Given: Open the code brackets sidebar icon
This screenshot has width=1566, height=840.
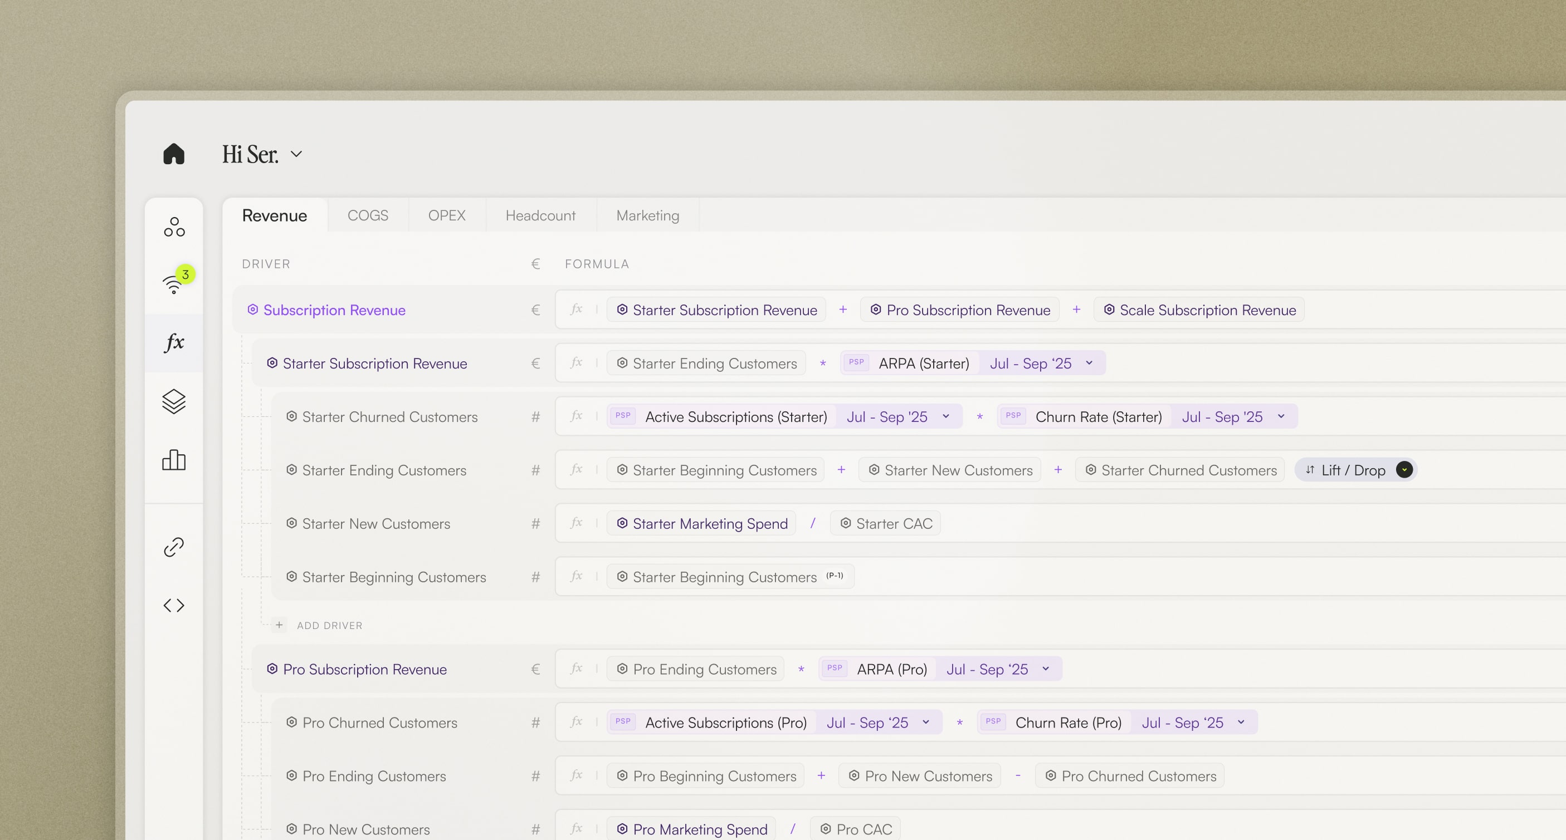Looking at the screenshot, I should click(x=174, y=605).
